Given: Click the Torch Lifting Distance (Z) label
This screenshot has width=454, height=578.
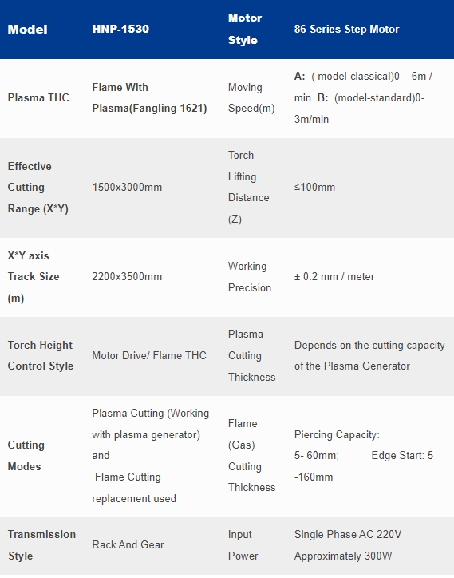Looking at the screenshot, I should (248, 188).
